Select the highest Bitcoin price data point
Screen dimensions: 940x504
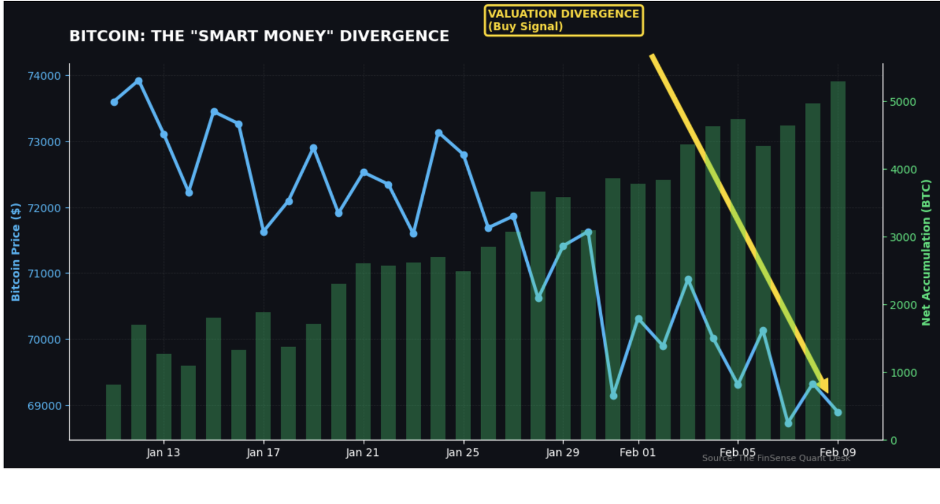pos(139,81)
